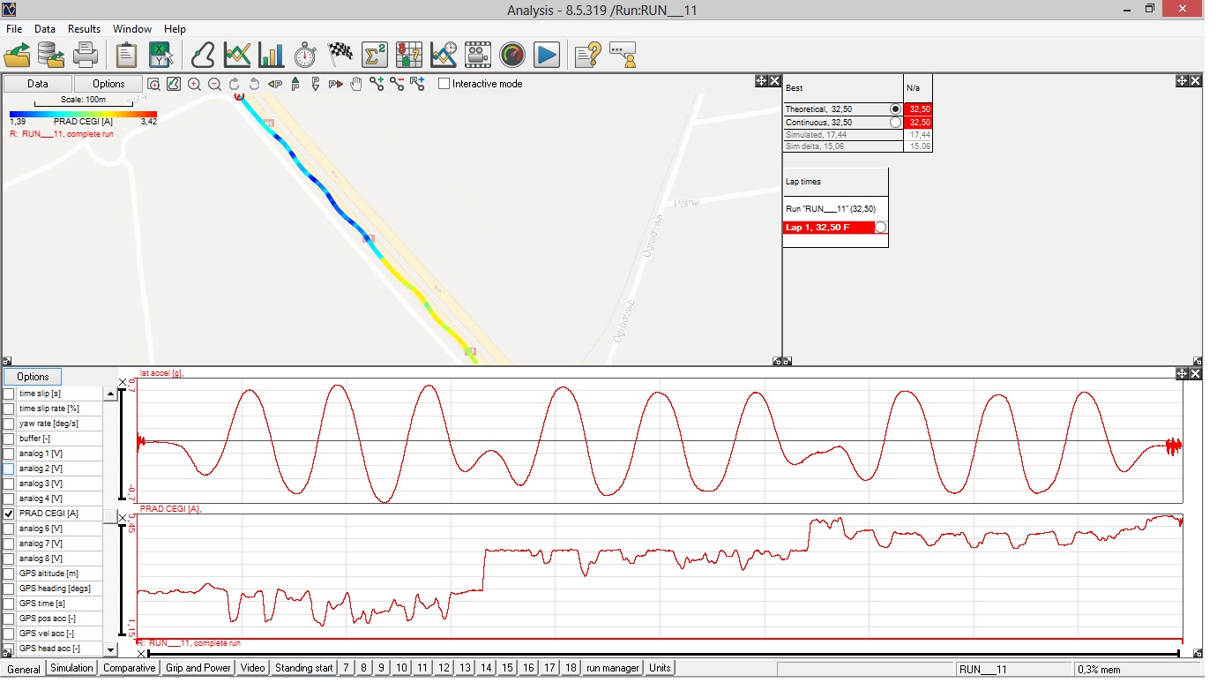Enable the Interactive mode checkbox

pos(444,84)
